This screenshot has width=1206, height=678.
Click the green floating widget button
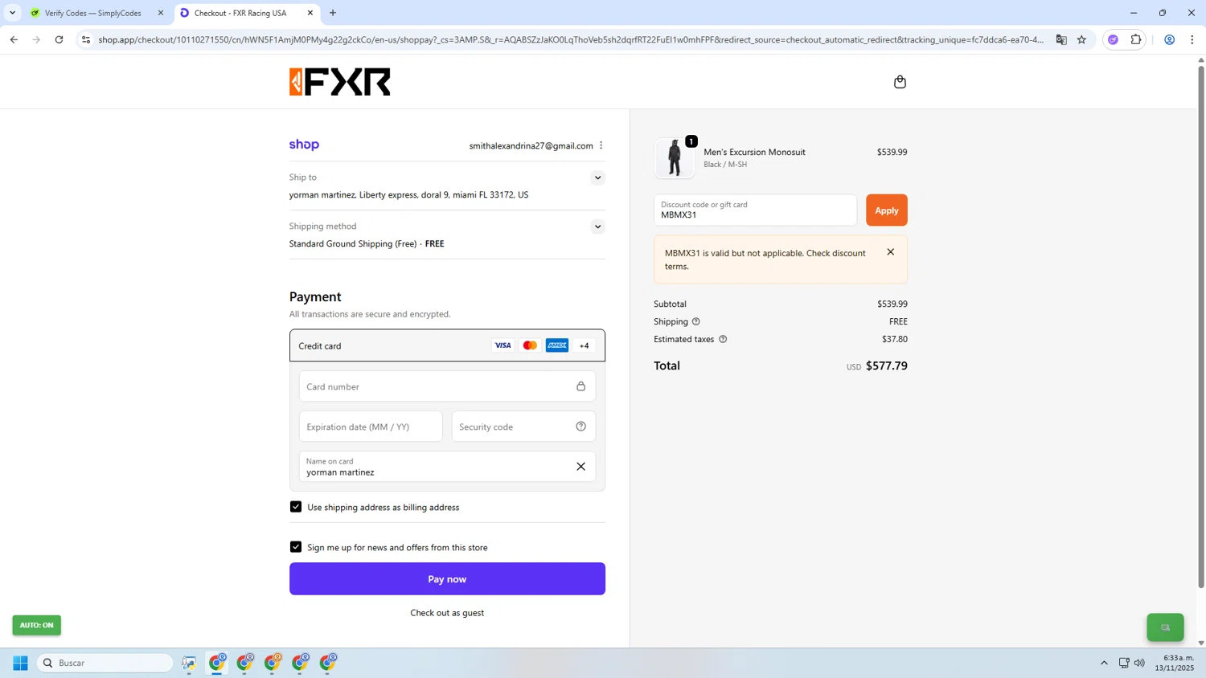(x=1165, y=627)
